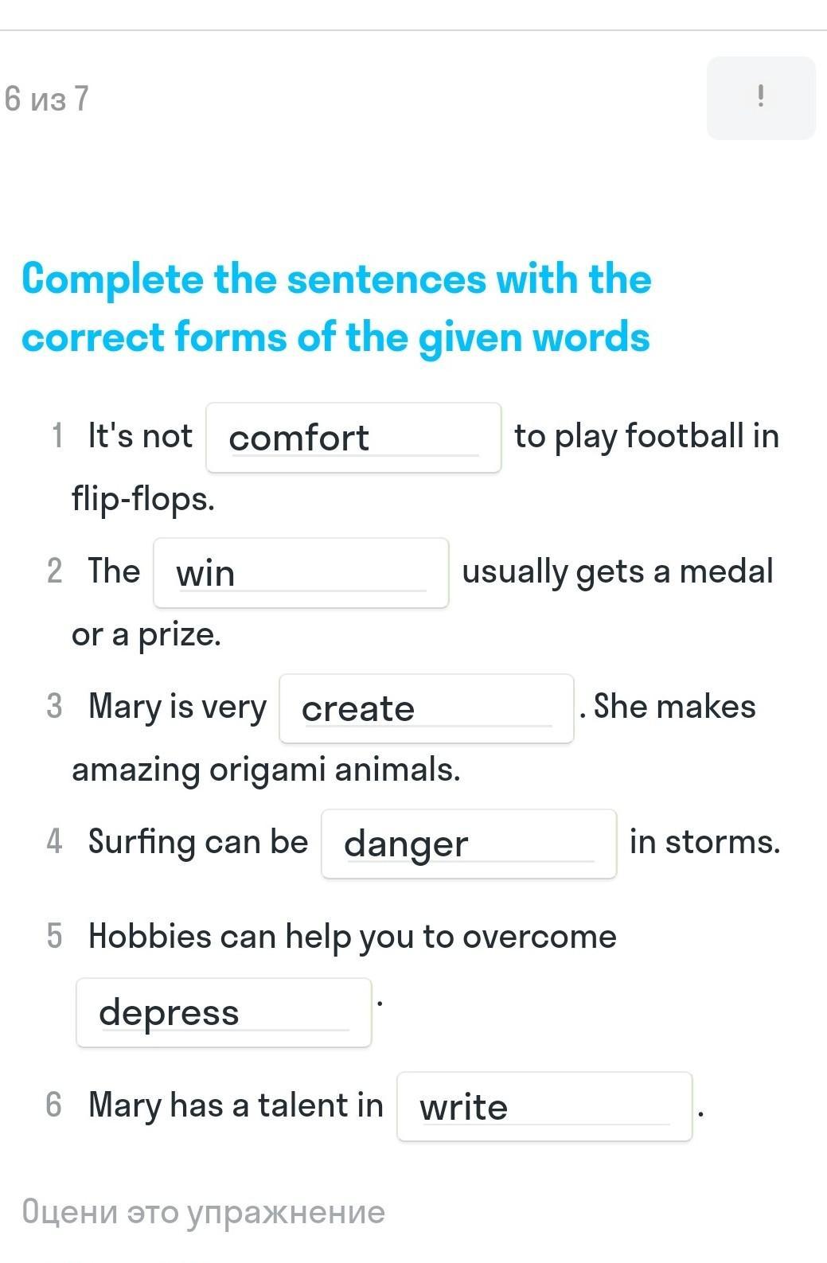Click the text 'or a prize.'

tap(146, 635)
